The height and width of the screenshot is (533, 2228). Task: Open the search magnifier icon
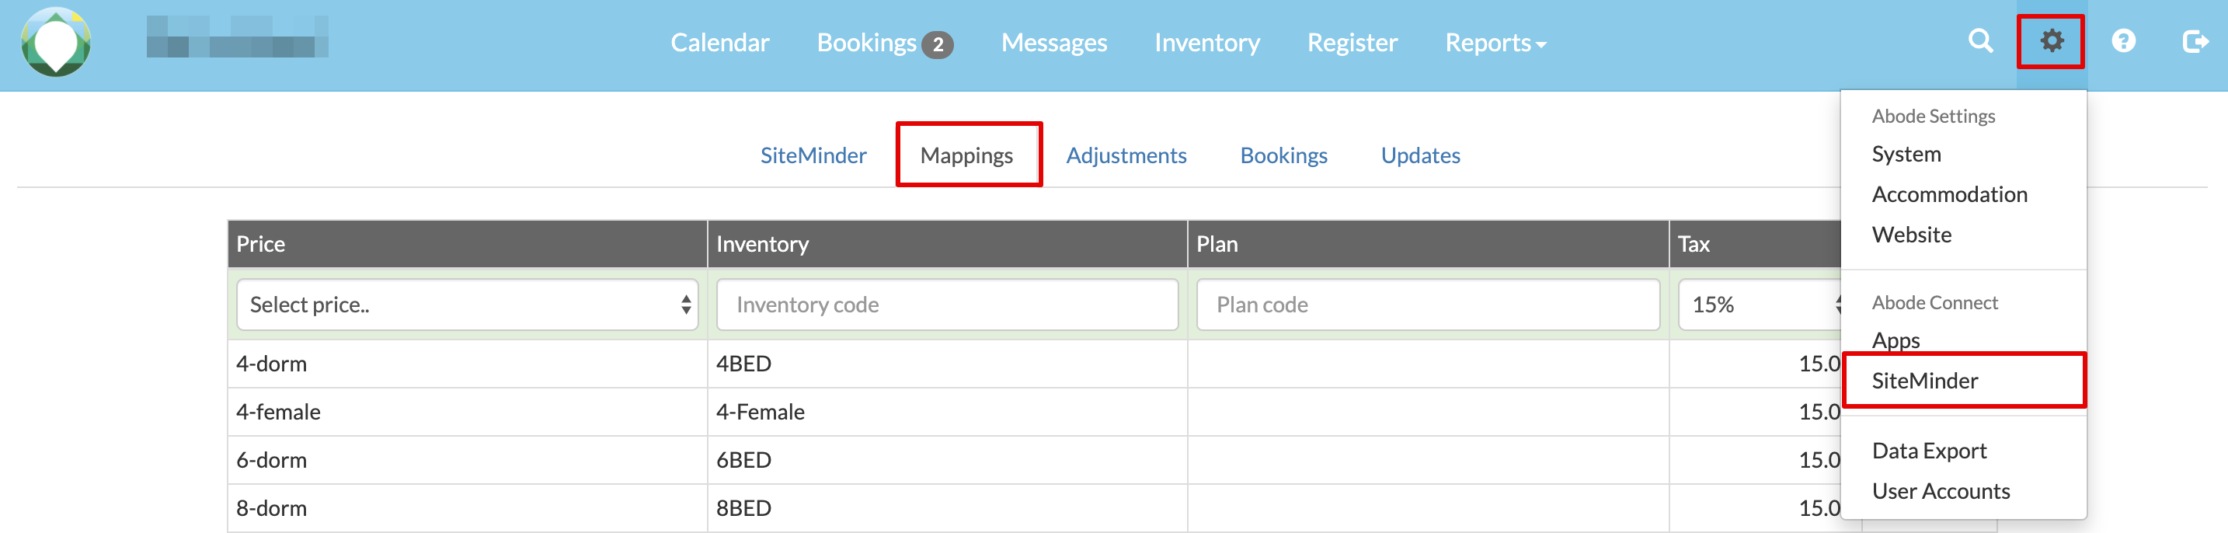(x=1979, y=40)
